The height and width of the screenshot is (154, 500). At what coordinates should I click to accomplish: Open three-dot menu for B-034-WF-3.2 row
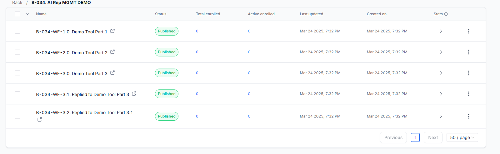tap(468, 116)
